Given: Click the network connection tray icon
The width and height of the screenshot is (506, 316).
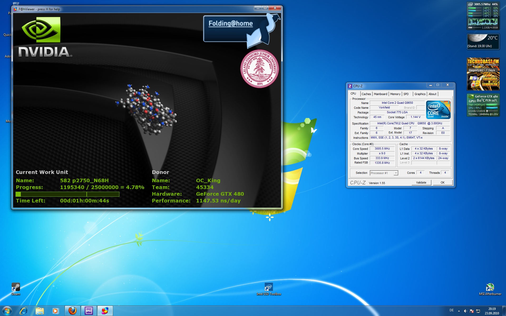Looking at the screenshot, I should 478,311.
